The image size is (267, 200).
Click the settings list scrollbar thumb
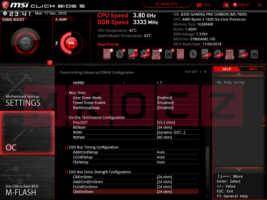pos(207,167)
